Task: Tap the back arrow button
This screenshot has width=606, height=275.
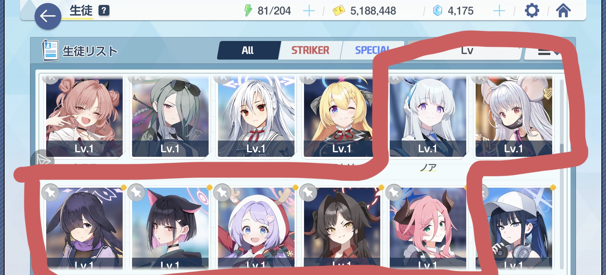Action: [48, 16]
